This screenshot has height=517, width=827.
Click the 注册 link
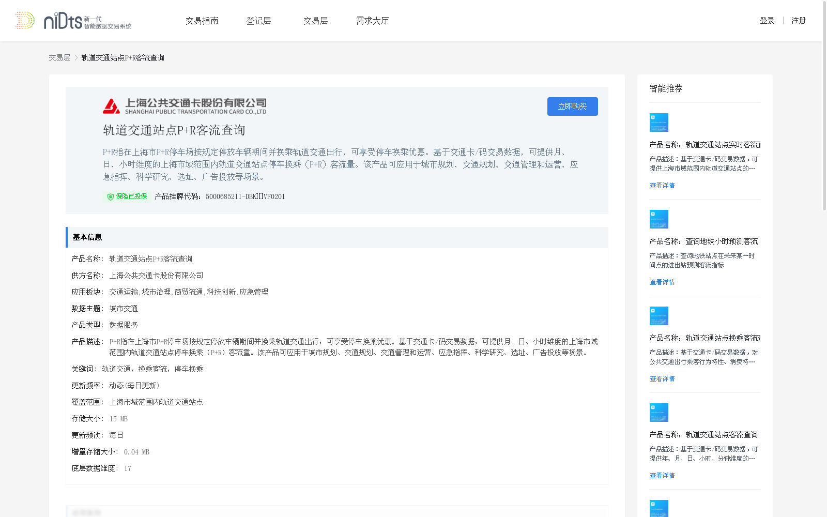click(x=799, y=21)
